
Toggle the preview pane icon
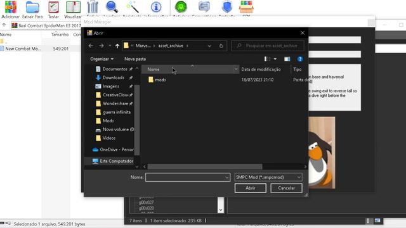pyautogui.click(x=287, y=59)
